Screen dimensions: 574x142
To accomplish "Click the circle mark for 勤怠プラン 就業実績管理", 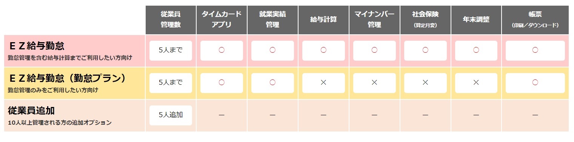I will (x=272, y=82).
